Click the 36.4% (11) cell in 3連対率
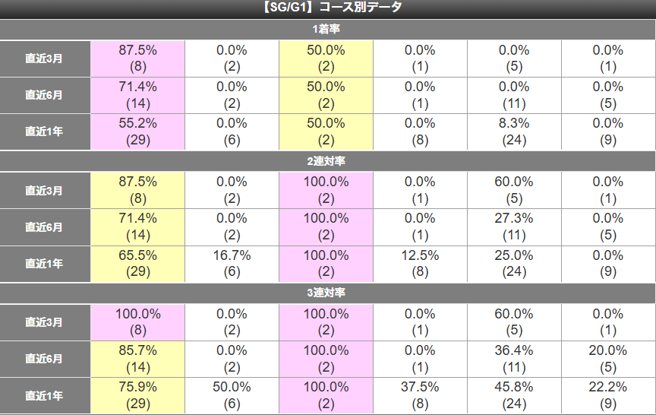 [514, 359]
